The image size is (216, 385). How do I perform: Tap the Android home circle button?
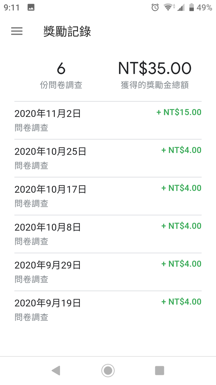click(108, 370)
